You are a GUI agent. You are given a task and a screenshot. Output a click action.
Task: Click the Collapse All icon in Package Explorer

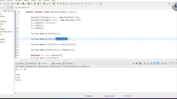click(5, 11)
